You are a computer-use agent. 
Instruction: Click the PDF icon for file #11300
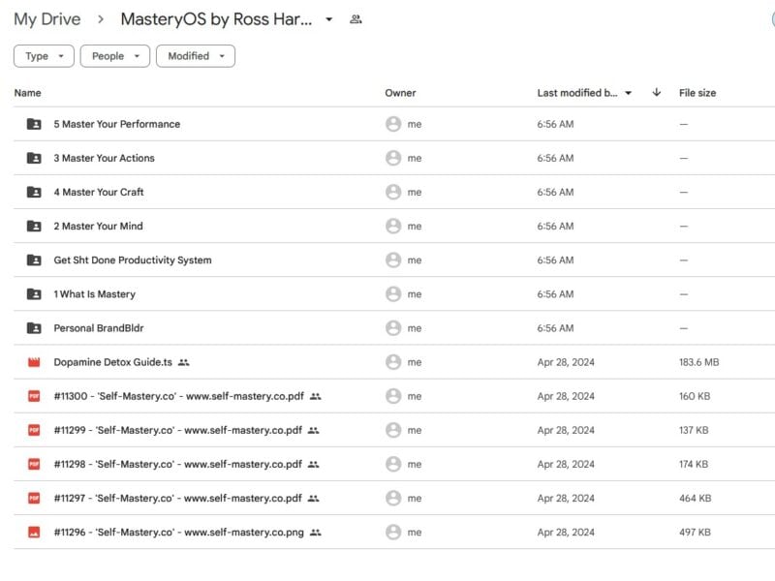tap(34, 396)
